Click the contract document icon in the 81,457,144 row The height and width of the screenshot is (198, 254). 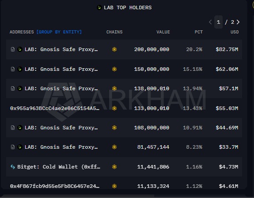(x=13, y=147)
